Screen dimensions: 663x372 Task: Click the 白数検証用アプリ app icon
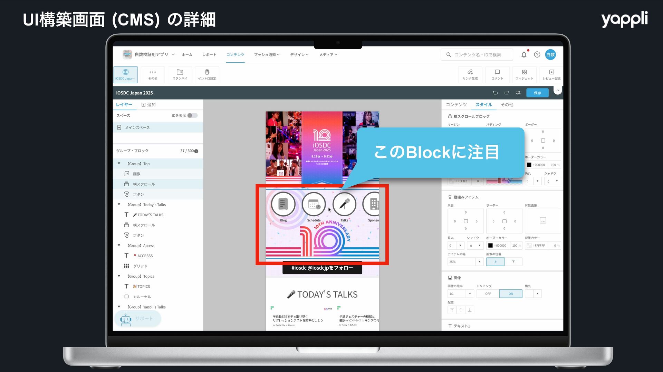(127, 54)
